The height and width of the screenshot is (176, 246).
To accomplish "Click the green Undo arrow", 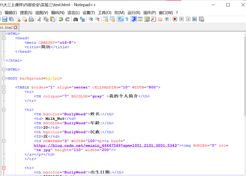I will 60,19.
